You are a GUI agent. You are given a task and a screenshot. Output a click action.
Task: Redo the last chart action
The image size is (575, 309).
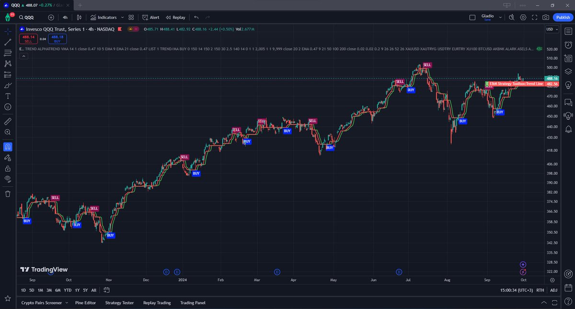click(207, 17)
